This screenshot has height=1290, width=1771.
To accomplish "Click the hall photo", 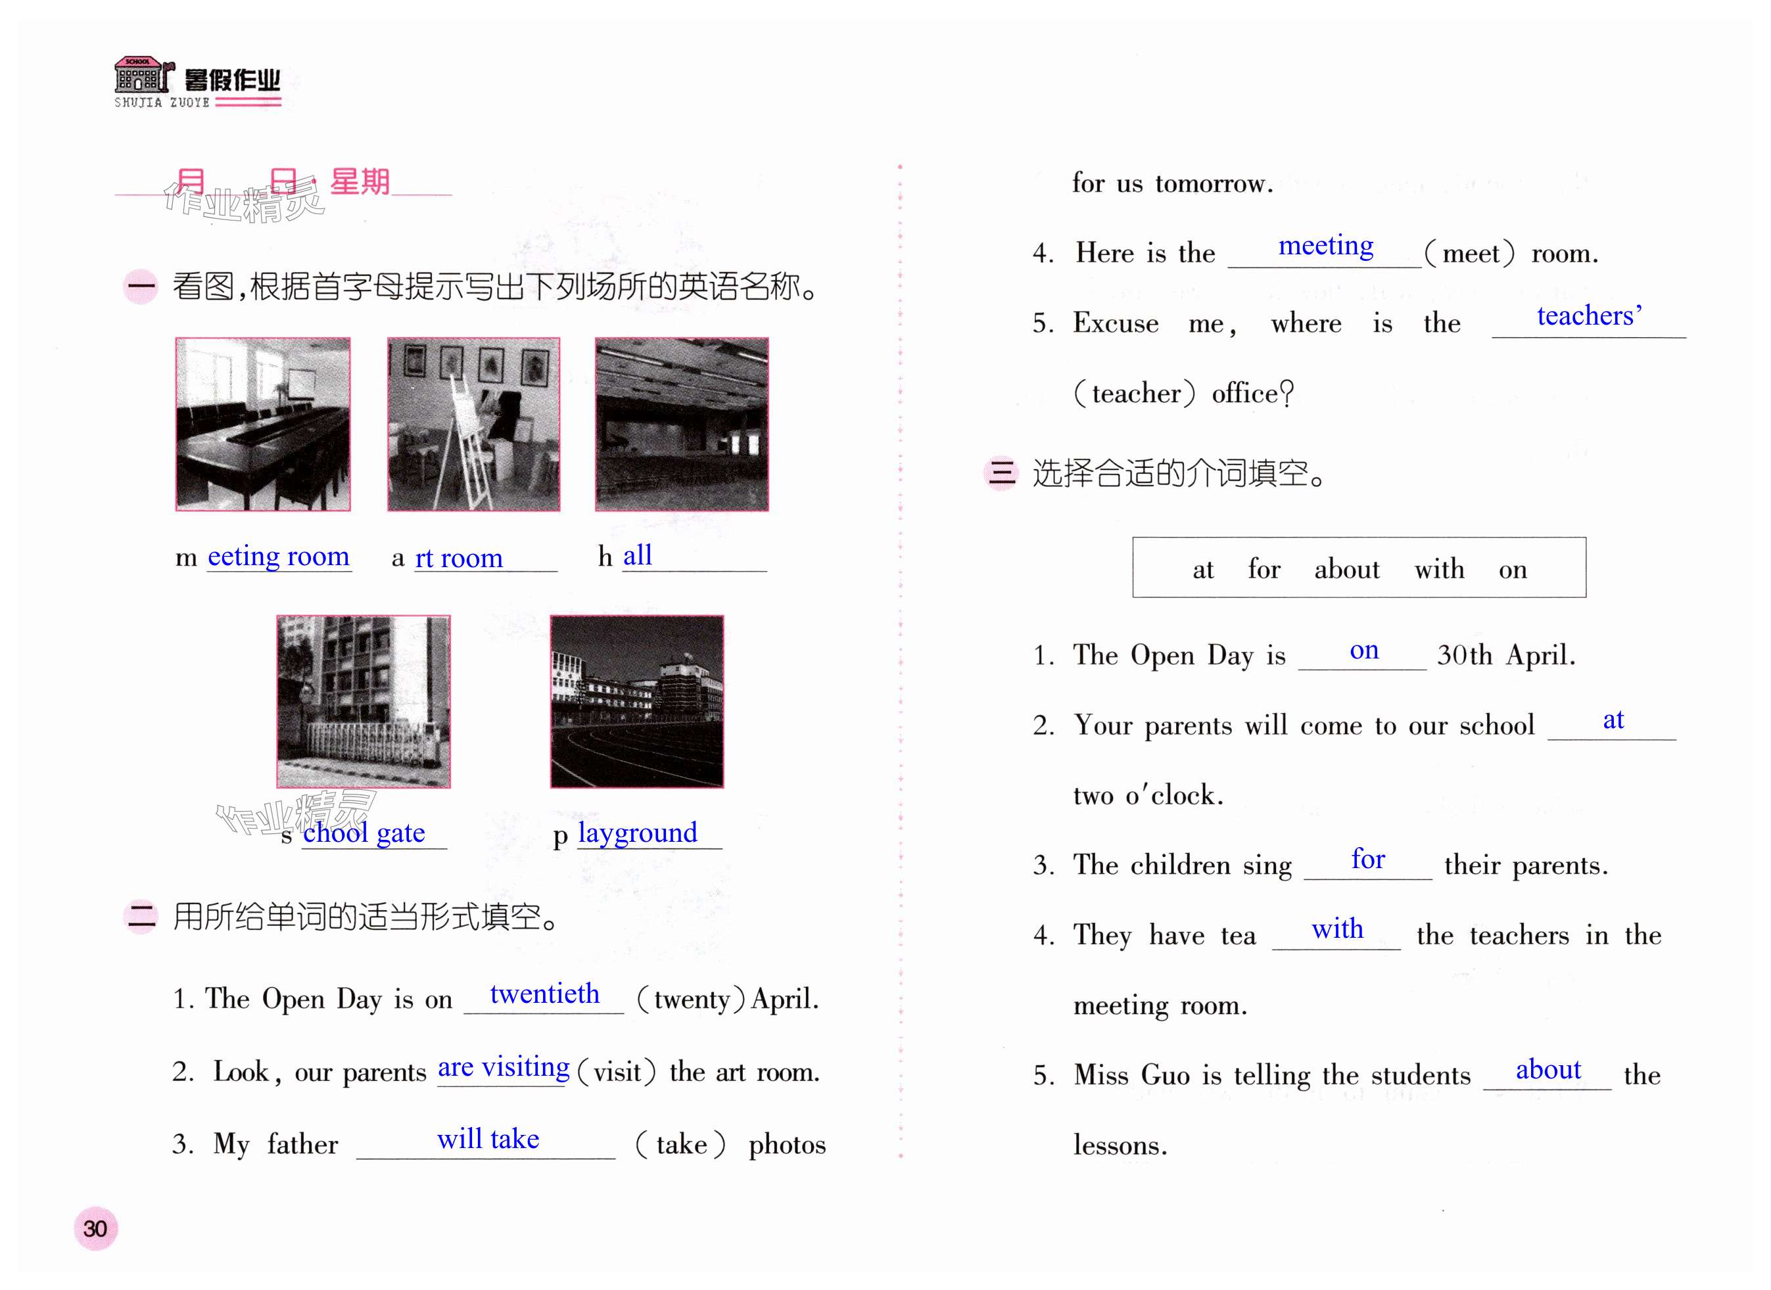I will [681, 424].
